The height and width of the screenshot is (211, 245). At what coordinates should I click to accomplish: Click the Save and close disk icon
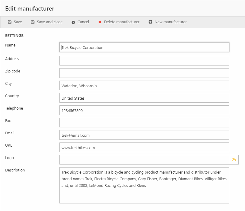(x=33, y=22)
